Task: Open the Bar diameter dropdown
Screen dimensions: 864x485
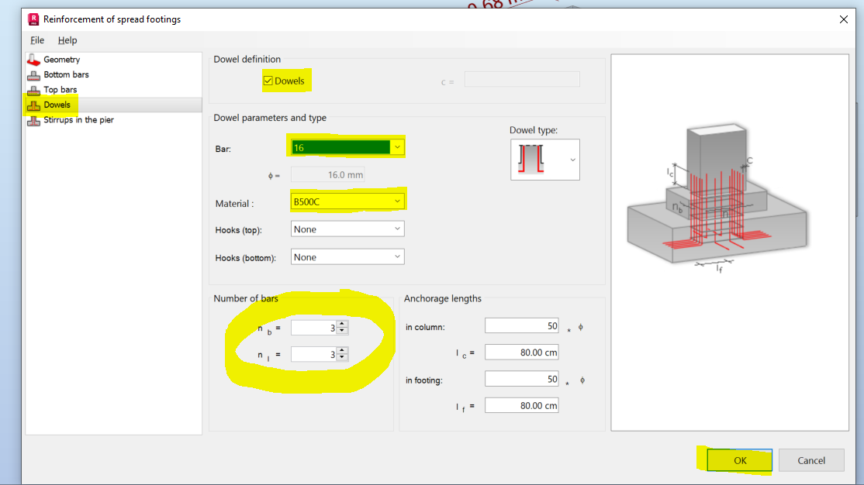Action: click(x=396, y=146)
